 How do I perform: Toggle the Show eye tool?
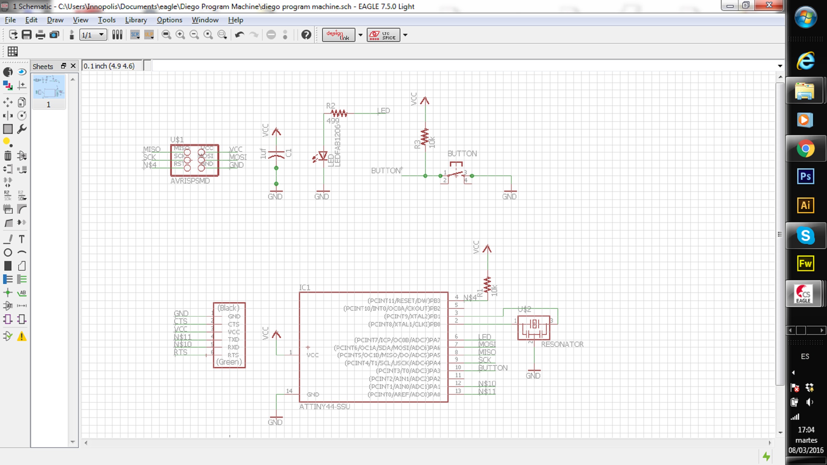pos(21,72)
